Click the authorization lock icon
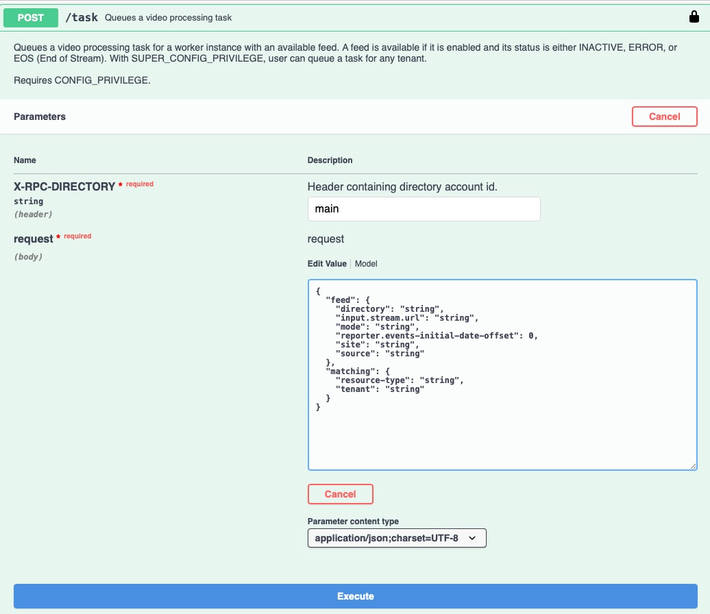The image size is (710, 614). tap(694, 17)
